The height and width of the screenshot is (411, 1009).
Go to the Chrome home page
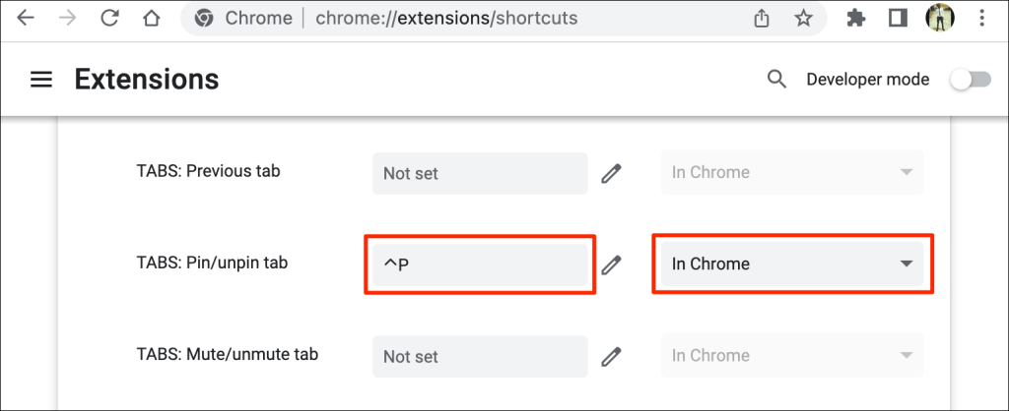(151, 18)
